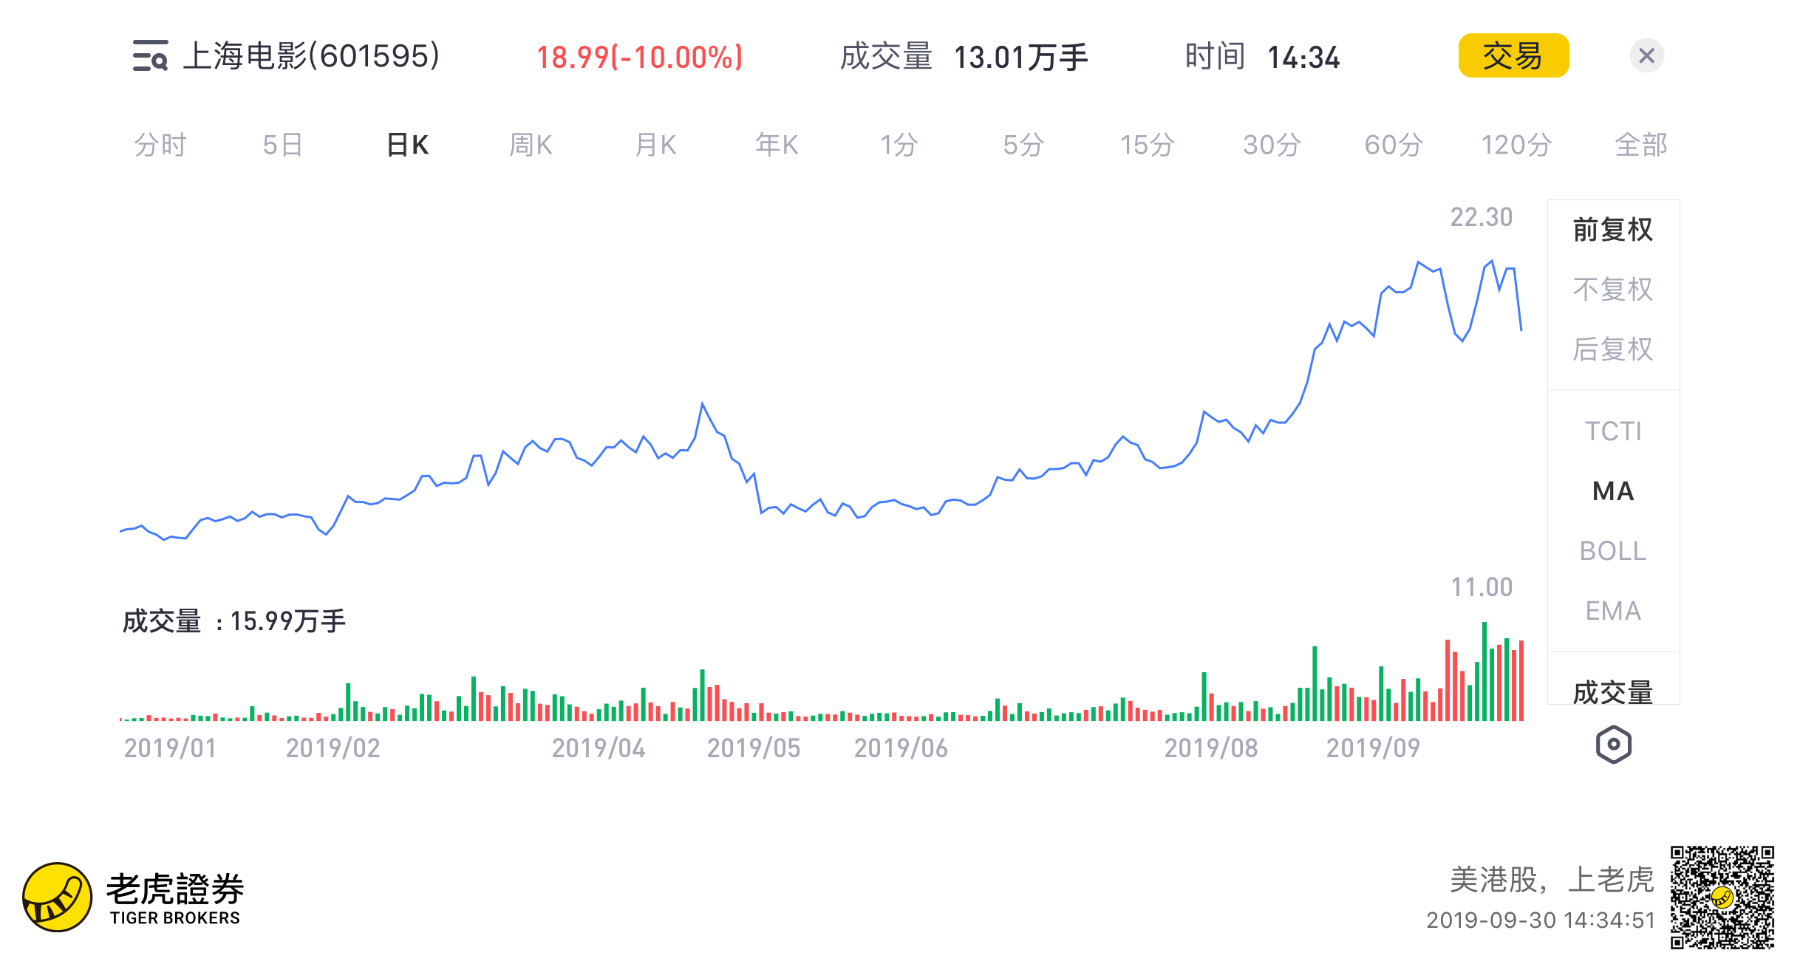The width and height of the screenshot is (1800, 964).
Task: Toggle the MA indicator
Action: (x=1612, y=491)
